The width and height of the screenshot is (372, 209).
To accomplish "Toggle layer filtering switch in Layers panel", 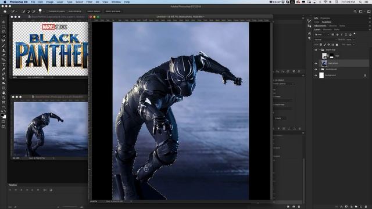I will point(355,34).
